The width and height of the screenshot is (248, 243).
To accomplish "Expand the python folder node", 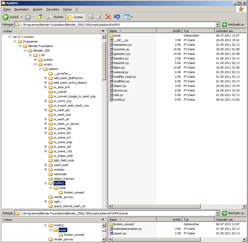I will (x=35, y=60).
